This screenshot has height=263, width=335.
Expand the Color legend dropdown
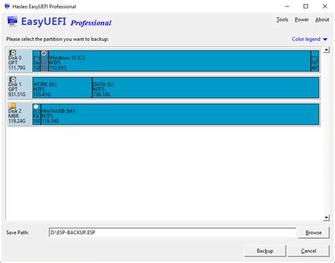(310, 39)
